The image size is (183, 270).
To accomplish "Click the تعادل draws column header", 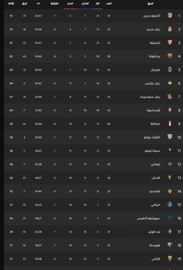I will (x=85, y=3).
